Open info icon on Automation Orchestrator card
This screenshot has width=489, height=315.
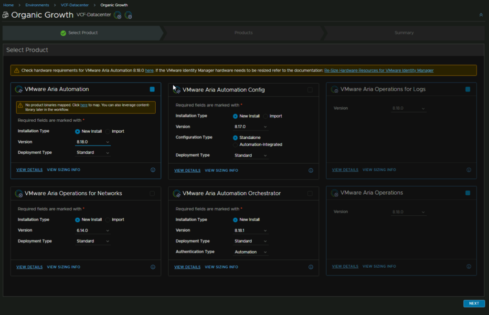click(x=310, y=267)
